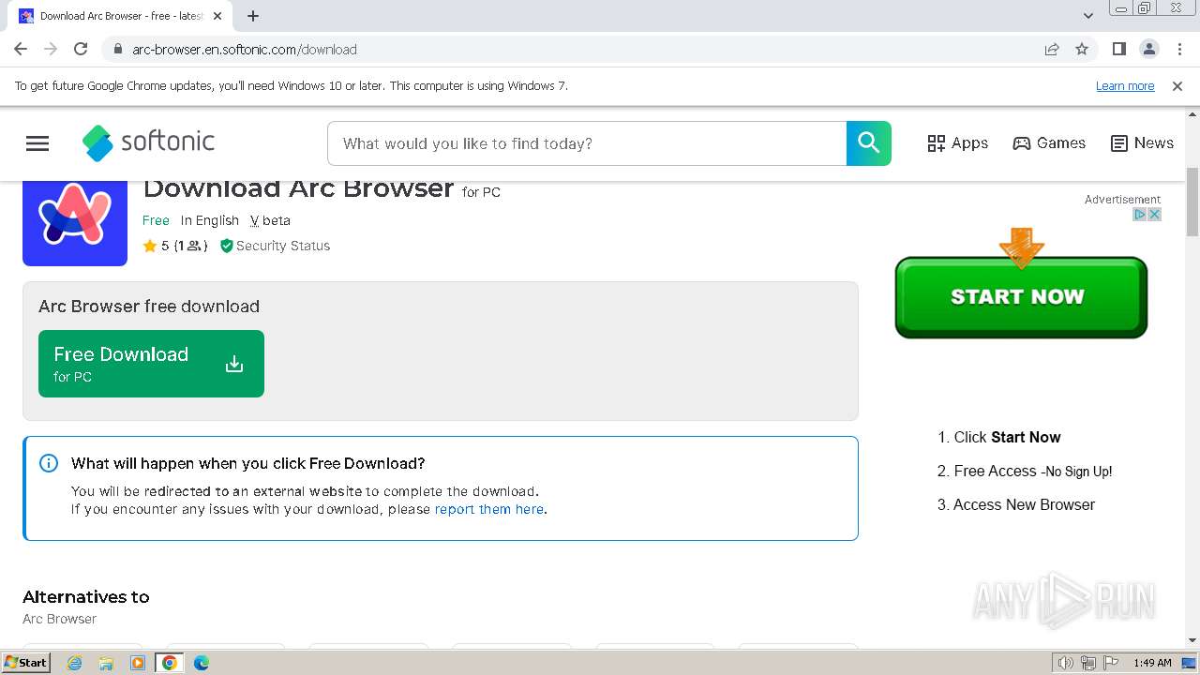The height and width of the screenshot is (675, 1200).
Task: Click the 'Free Access -No Sign Up!' ad text
Action: 1033,472
